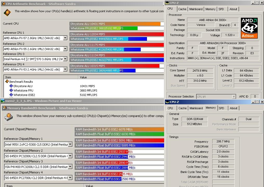Click the CAS# Latency 2.0 clocks field
Image resolution: width=264 pixels, height=187 pixels.
coord(223,151)
